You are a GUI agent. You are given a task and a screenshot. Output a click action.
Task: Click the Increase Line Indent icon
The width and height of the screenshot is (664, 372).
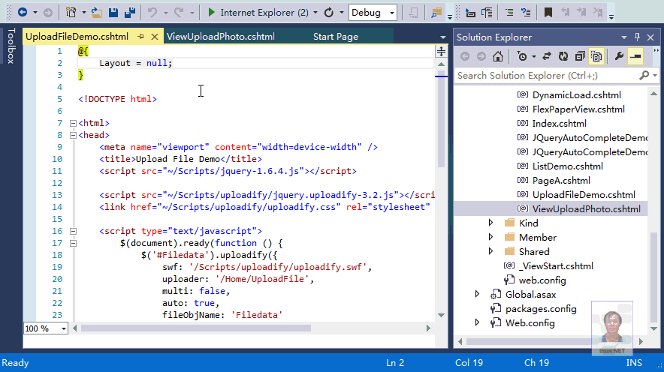tap(487, 13)
